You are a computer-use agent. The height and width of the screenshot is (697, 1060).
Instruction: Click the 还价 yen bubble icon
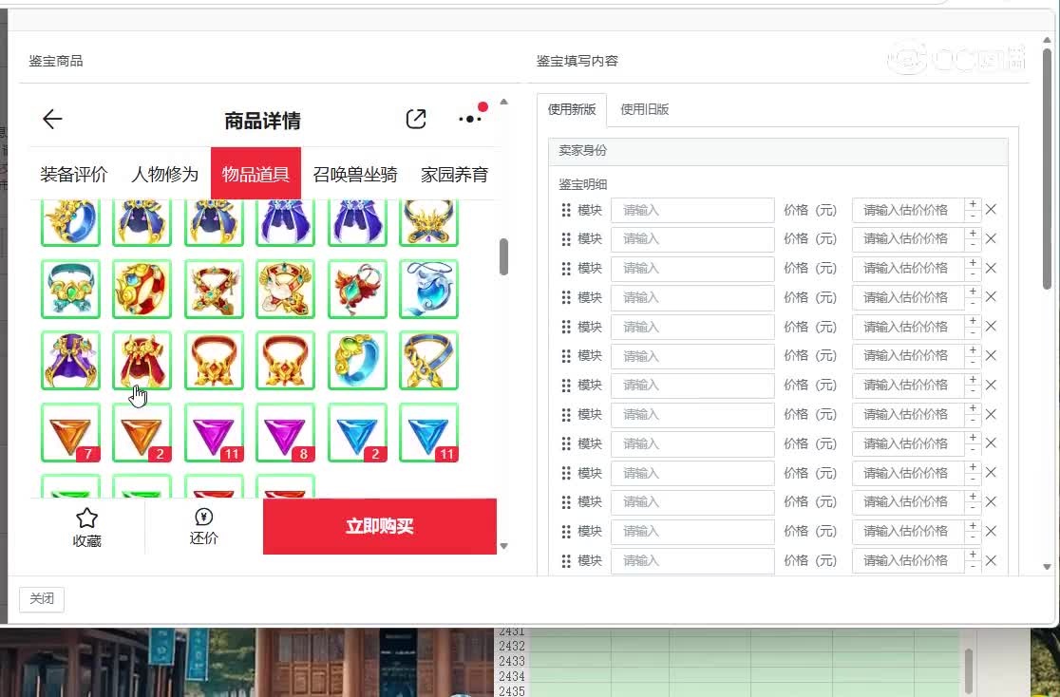pos(203,518)
